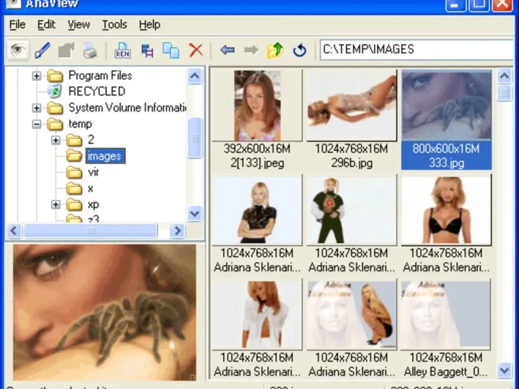The width and height of the screenshot is (519, 389).
Task: Click the thumbnail pane scroll up arrow
Action: click(x=505, y=77)
